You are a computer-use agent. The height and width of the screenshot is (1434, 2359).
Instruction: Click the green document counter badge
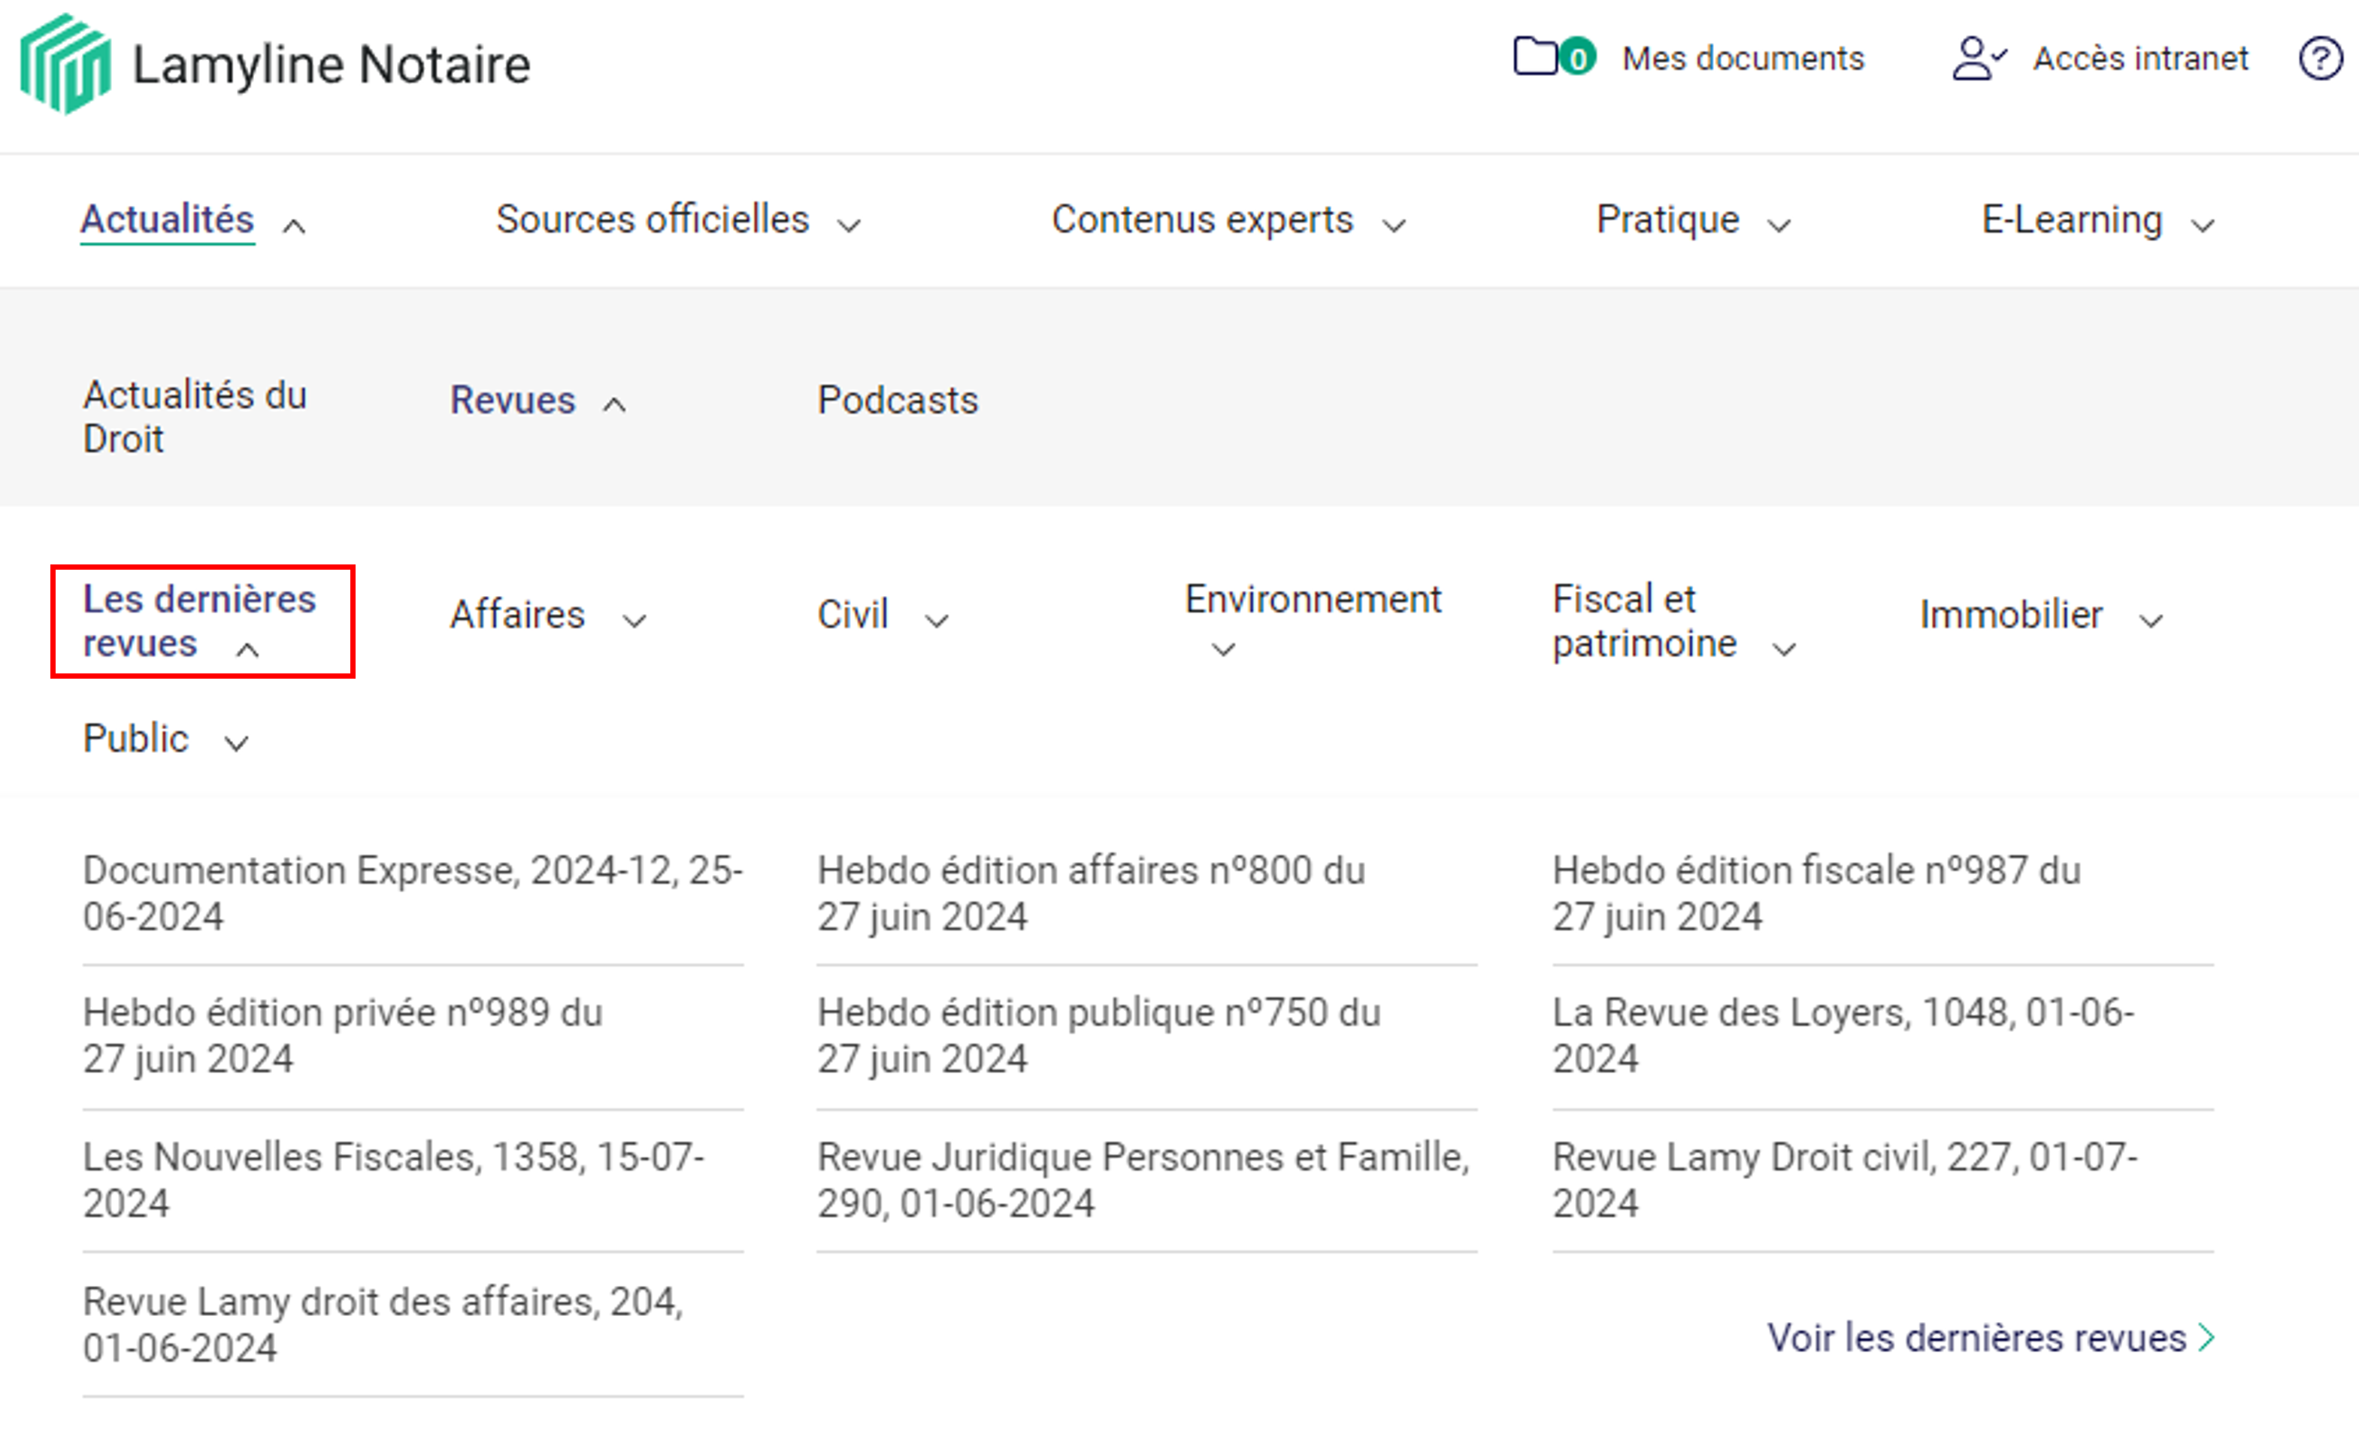(x=1578, y=59)
